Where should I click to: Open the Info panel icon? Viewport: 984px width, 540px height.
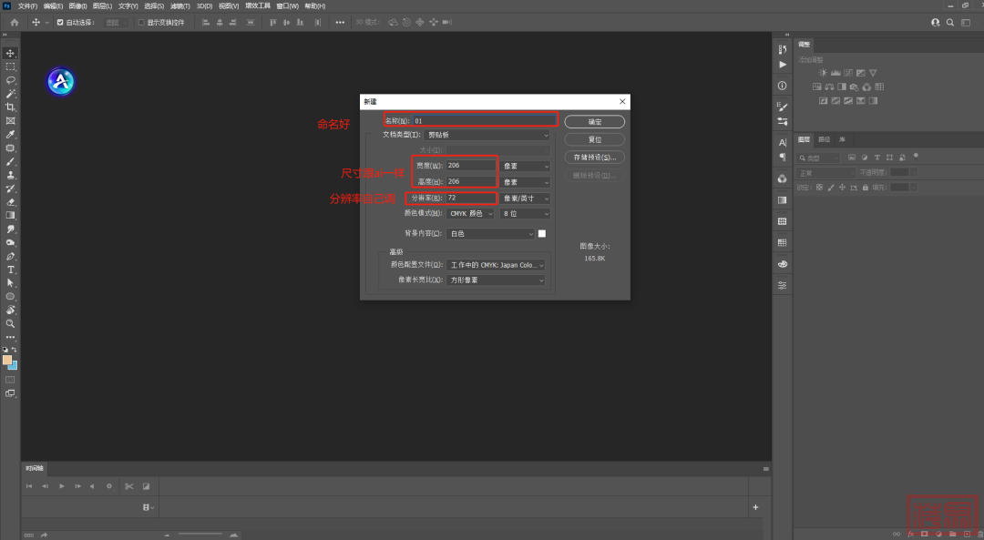[x=782, y=86]
